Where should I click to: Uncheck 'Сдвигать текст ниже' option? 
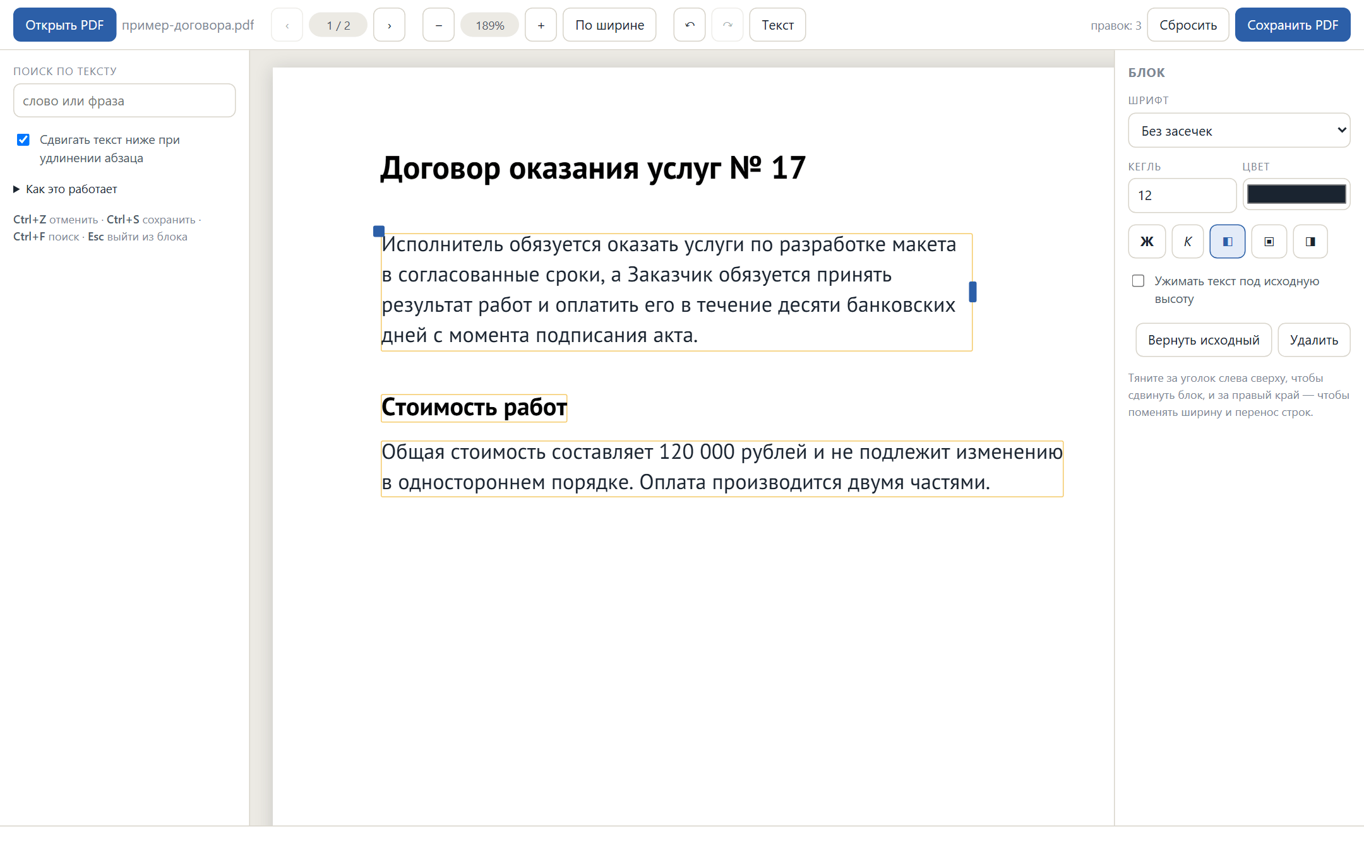(x=23, y=139)
